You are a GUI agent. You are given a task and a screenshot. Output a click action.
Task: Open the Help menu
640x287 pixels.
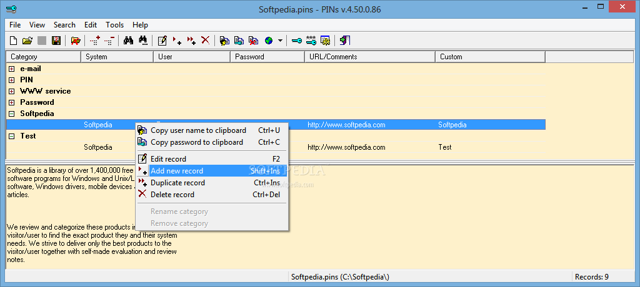pos(141,25)
